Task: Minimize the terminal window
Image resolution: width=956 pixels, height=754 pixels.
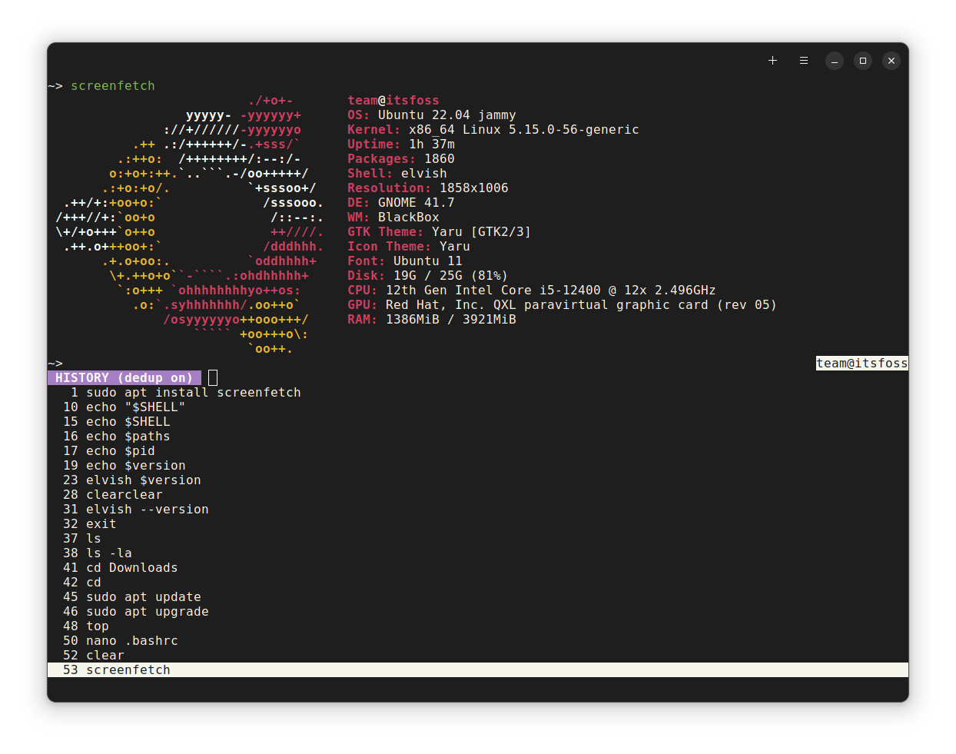Action: coord(834,61)
